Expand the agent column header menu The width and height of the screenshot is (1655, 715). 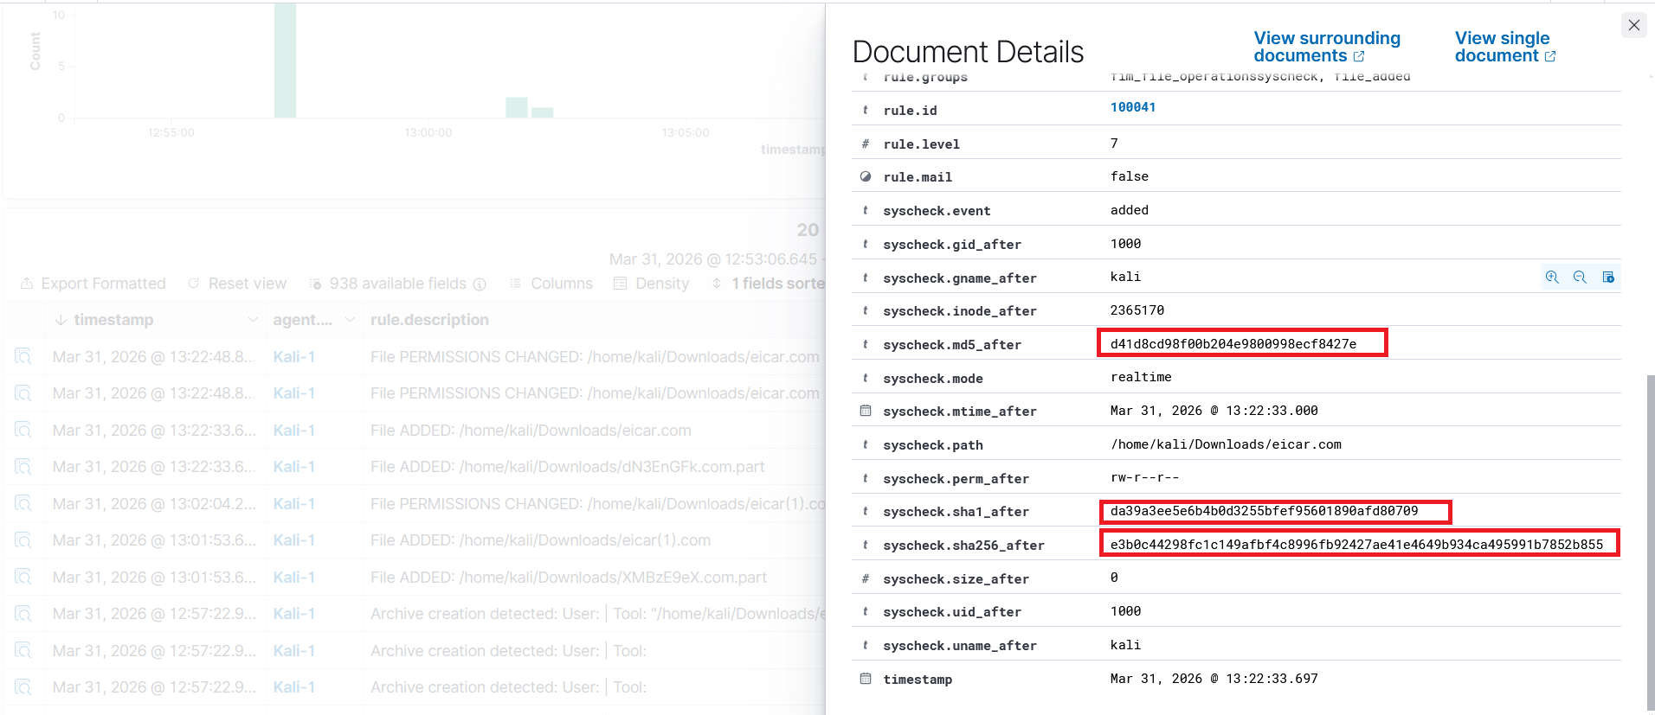click(x=350, y=320)
